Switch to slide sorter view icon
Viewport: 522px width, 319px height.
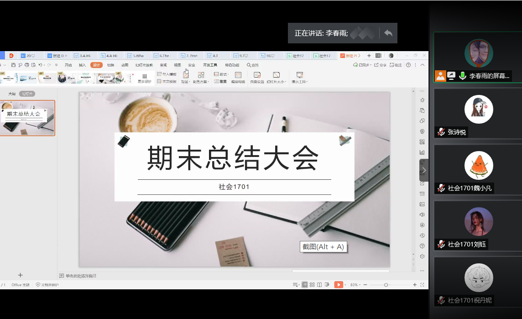pos(312,285)
